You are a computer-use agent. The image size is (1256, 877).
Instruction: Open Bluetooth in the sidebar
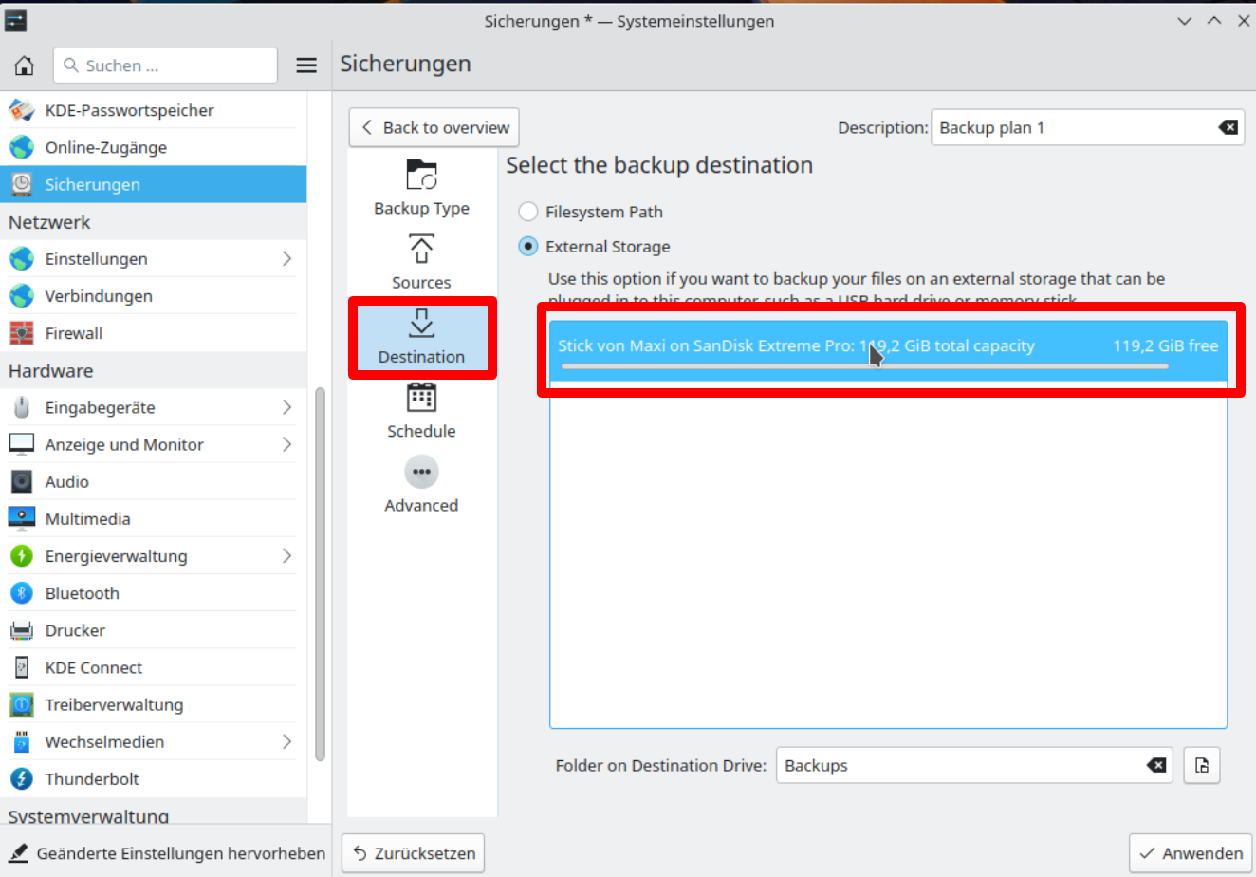point(82,593)
